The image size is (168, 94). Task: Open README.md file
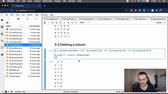(23, 70)
